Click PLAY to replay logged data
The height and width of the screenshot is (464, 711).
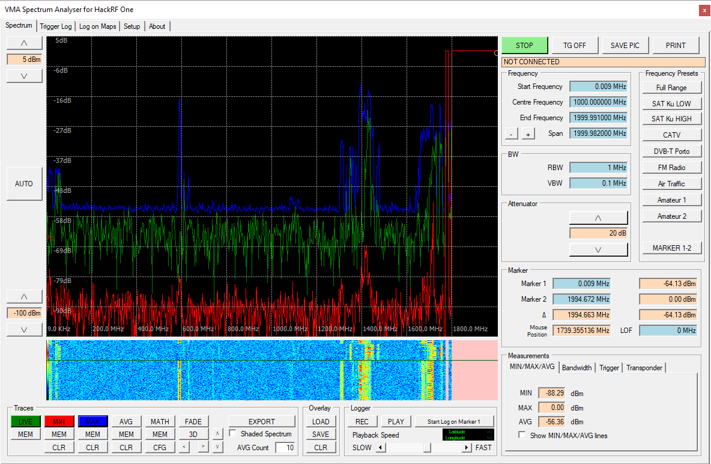(x=396, y=421)
